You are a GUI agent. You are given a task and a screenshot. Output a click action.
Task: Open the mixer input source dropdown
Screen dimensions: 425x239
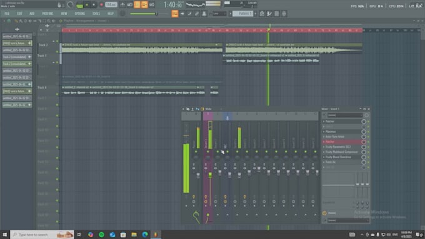click(x=345, y=115)
